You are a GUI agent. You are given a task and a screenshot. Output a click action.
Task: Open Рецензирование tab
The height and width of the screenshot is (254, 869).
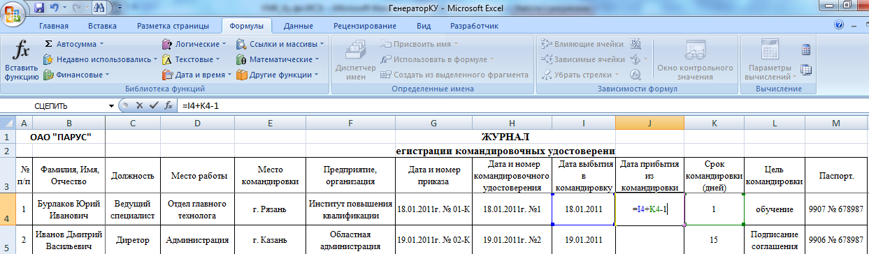pos(365,26)
